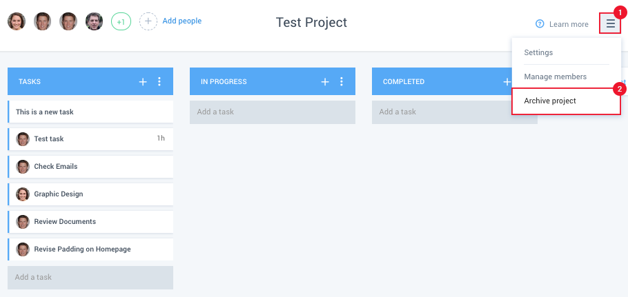Image resolution: width=628 pixels, height=297 pixels.
Task: Click the first member avatar in header
Action: pyautogui.click(x=17, y=21)
